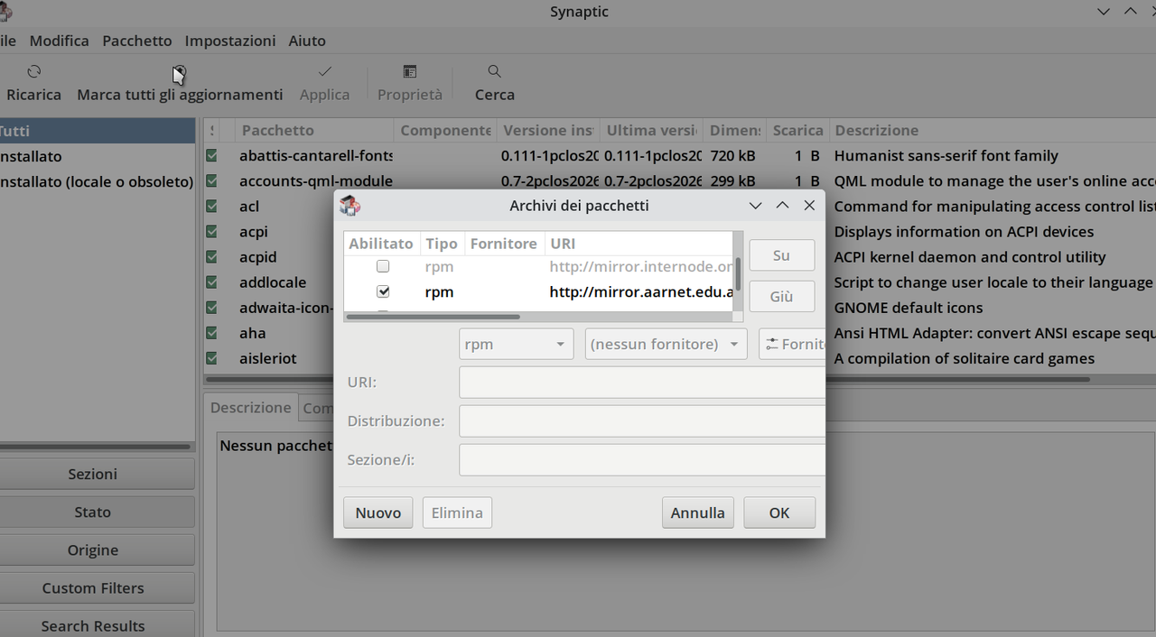The width and height of the screenshot is (1156, 637).
Task: Click the Ricarica reload icon
Action: pyautogui.click(x=34, y=71)
